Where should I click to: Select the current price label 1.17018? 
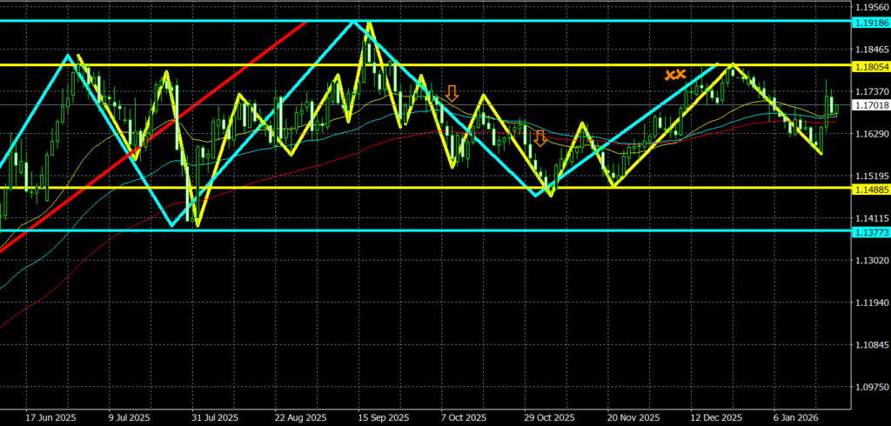(870, 105)
